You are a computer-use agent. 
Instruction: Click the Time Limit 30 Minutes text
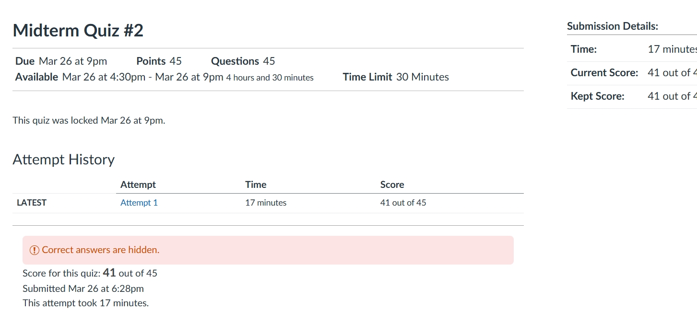click(x=396, y=77)
